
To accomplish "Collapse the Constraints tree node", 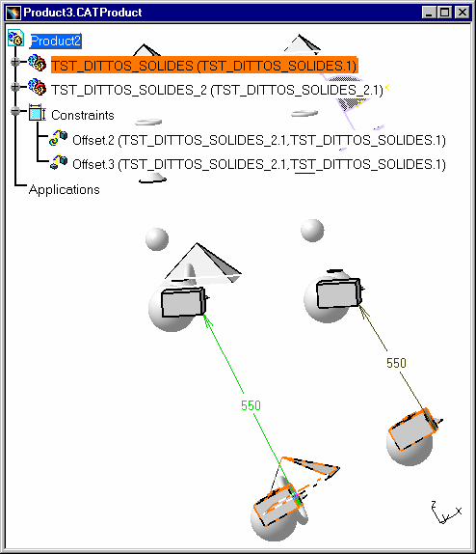I will [15, 111].
